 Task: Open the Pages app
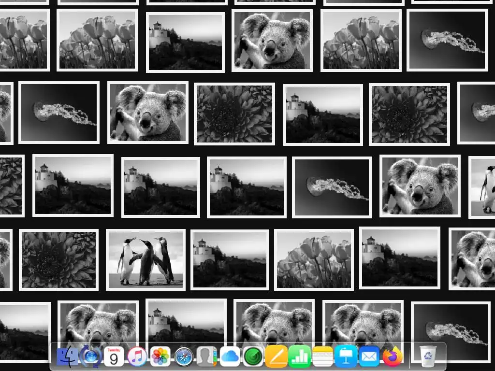tap(276, 357)
